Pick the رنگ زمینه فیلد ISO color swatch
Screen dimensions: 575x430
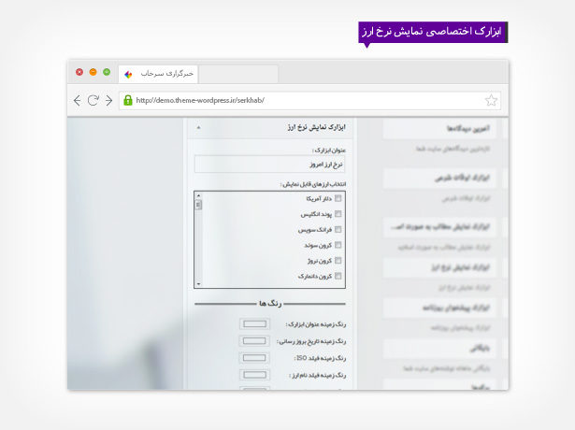[254, 357]
